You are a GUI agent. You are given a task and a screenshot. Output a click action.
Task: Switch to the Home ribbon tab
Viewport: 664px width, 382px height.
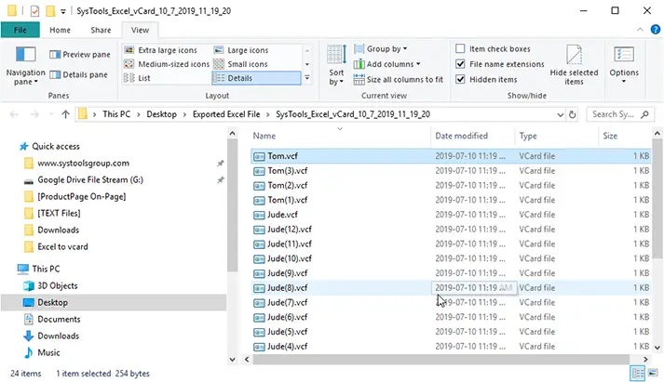click(x=60, y=30)
